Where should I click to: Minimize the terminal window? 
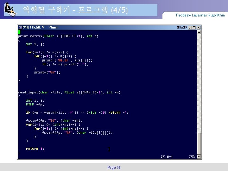click(190, 28)
